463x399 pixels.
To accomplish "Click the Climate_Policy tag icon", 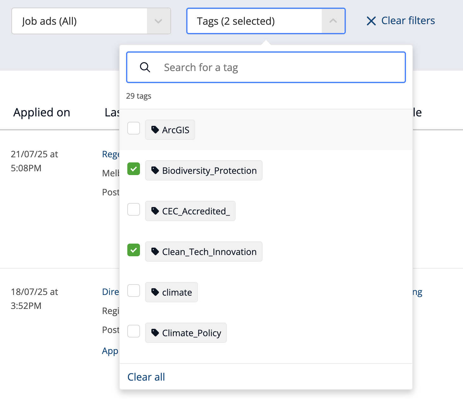I will pyautogui.click(x=155, y=333).
